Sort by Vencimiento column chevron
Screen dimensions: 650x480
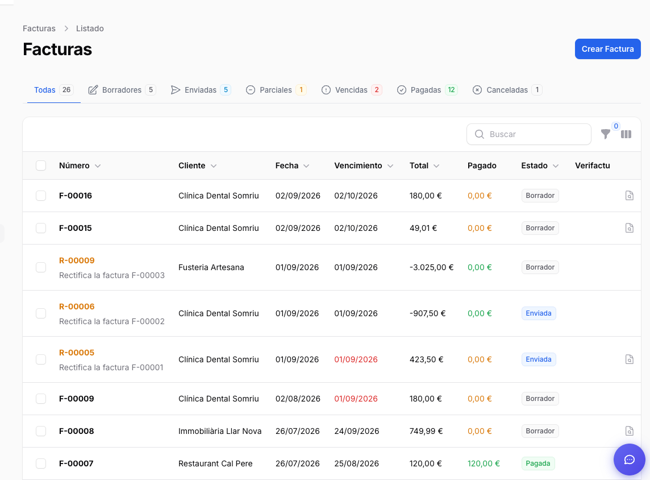point(390,166)
